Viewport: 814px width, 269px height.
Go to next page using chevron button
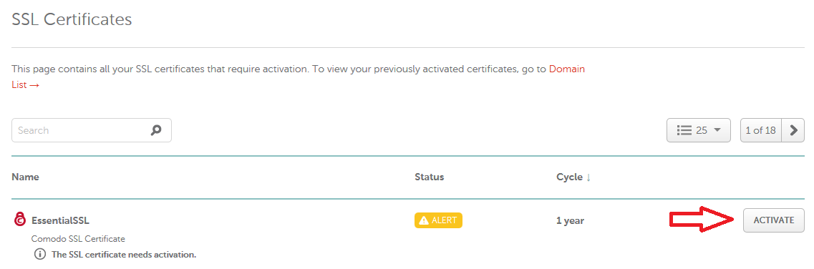click(793, 130)
